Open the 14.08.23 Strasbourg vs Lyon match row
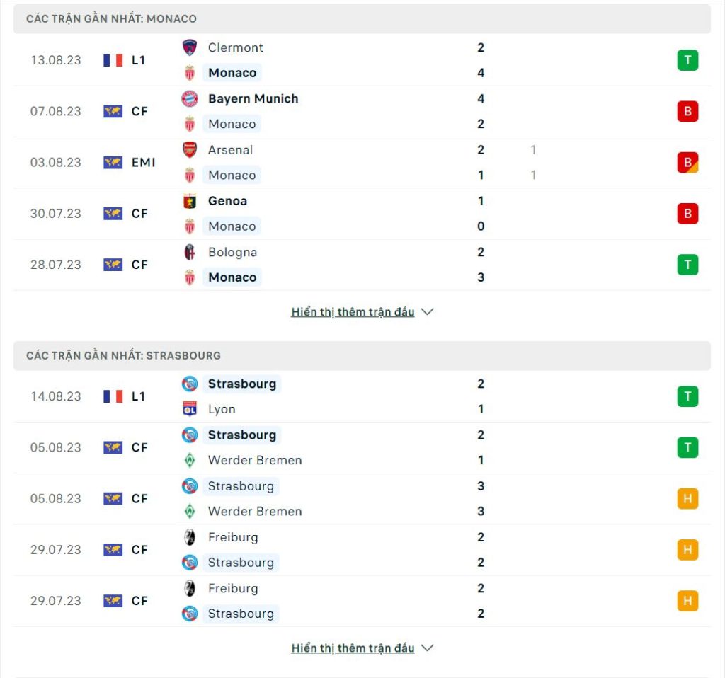The image size is (725, 678). point(362,396)
